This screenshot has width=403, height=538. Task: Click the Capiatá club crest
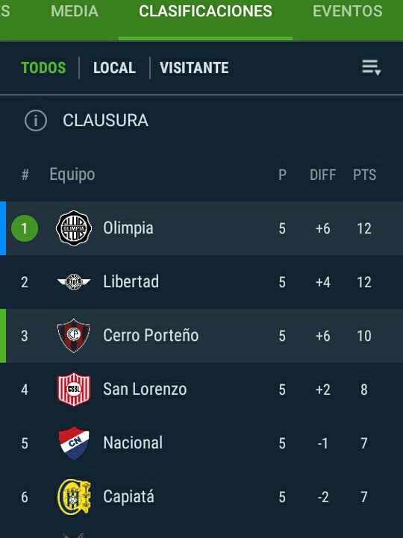pyautogui.click(x=74, y=497)
